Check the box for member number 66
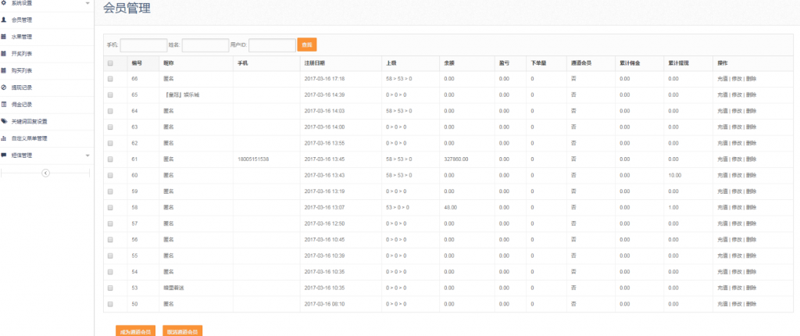The height and width of the screenshot is (336, 800). coord(110,79)
